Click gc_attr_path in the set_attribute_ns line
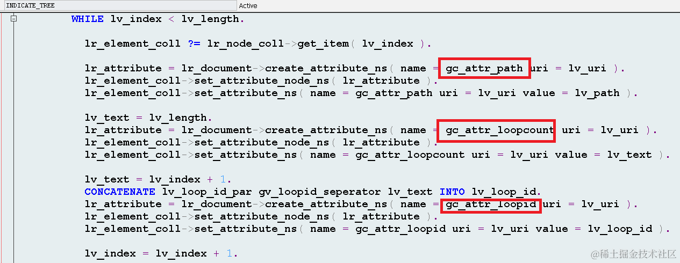 [393, 93]
